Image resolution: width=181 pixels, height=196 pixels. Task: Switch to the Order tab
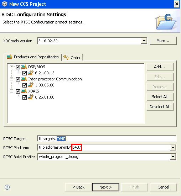pos(72,58)
